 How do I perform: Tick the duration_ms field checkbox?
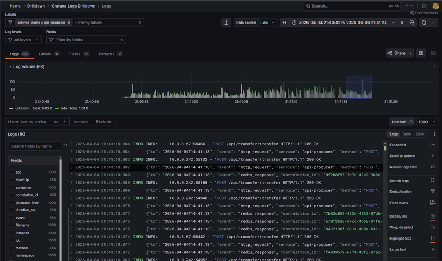11,210
